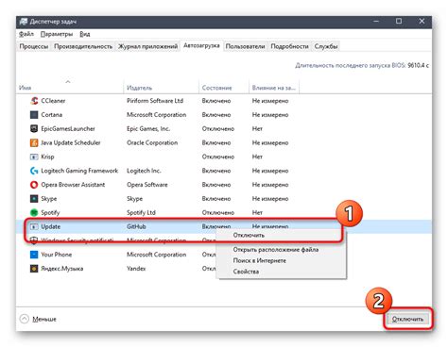Click the GitHub publisher cell

point(136,226)
